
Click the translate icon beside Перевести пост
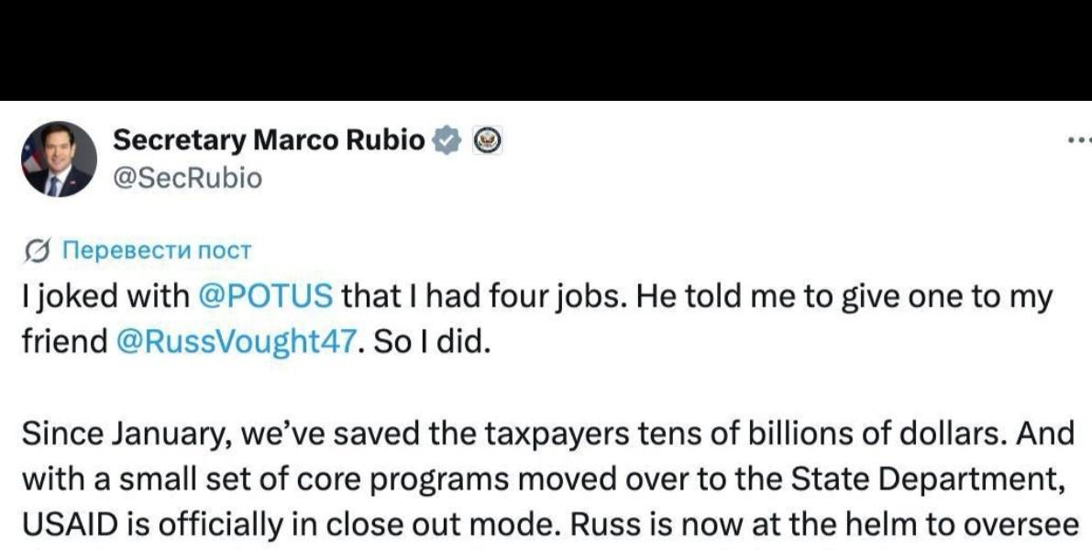coord(38,249)
